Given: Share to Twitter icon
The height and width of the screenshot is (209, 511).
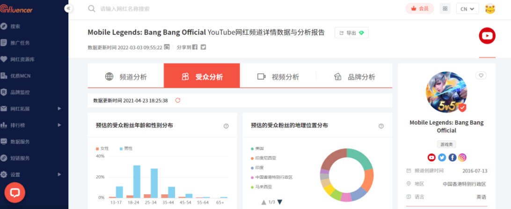Looking at the screenshot, I should pyautogui.click(x=204, y=47).
